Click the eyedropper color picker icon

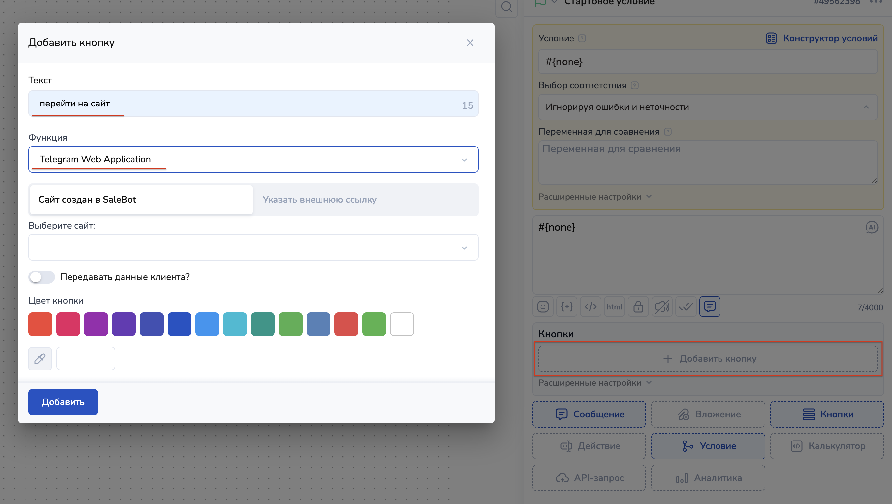point(40,358)
